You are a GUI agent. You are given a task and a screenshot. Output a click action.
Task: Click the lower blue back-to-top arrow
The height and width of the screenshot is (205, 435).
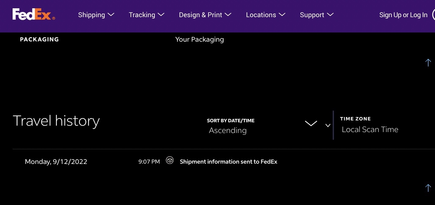428,188
